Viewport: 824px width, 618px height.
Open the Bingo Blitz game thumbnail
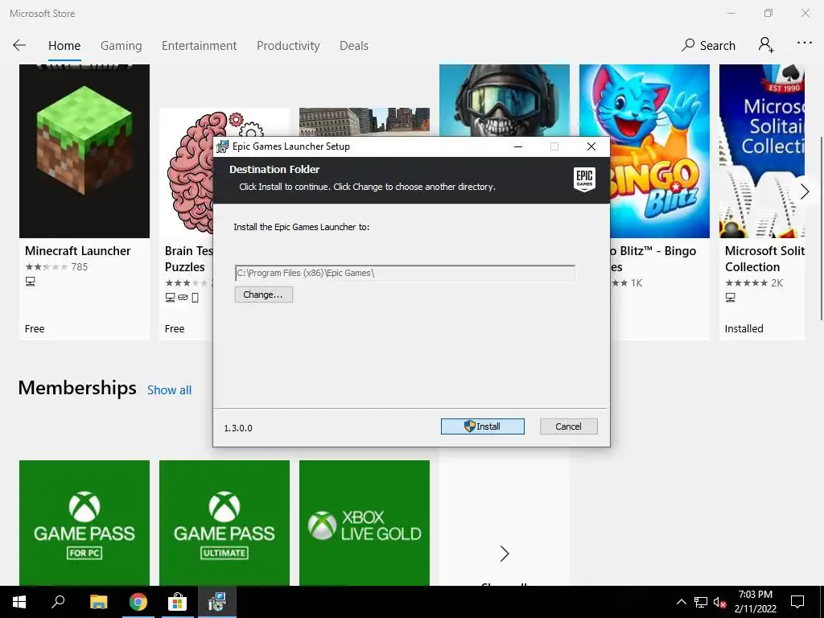click(660, 150)
